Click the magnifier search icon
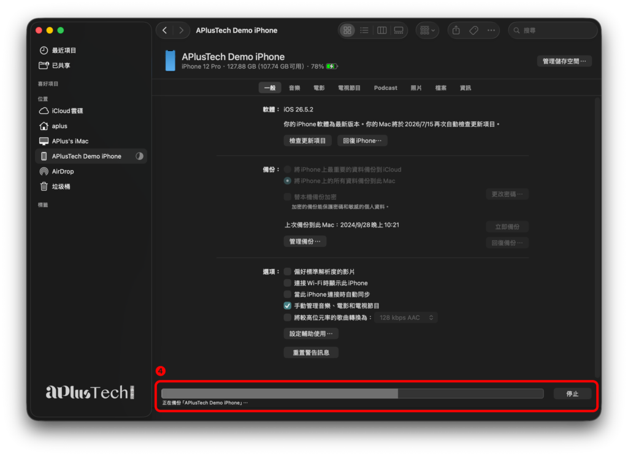This screenshot has height=456, width=628. point(516,31)
